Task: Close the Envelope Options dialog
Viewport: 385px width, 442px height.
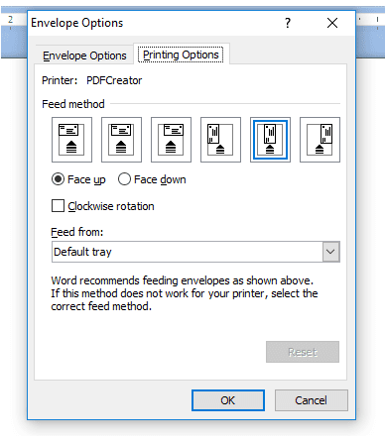Action: 332,23
